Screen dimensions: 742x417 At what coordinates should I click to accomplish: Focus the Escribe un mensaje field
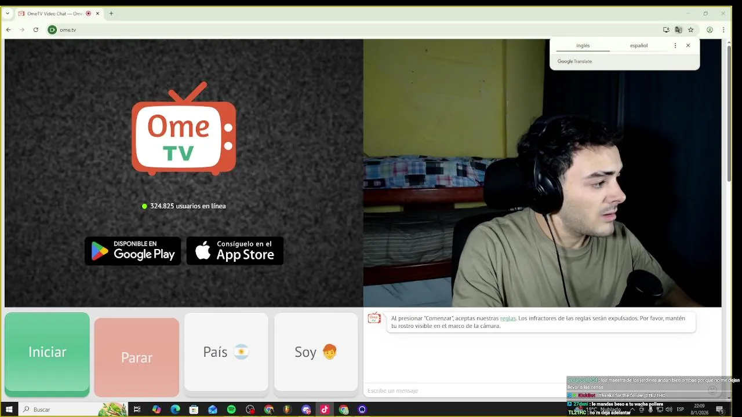click(464, 390)
